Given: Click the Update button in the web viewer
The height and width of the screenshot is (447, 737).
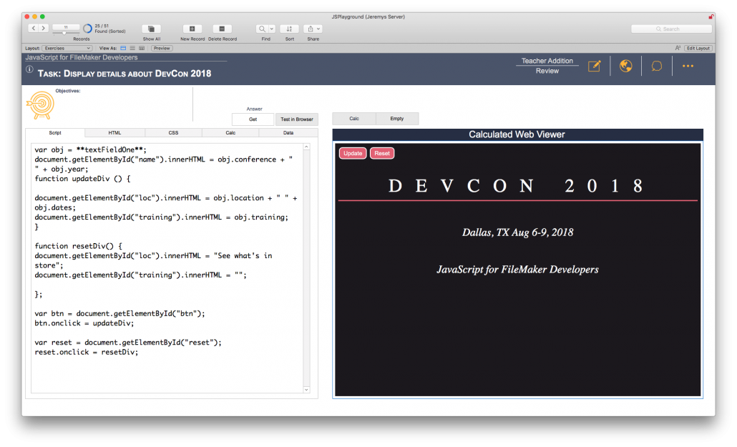Looking at the screenshot, I should click(x=352, y=153).
